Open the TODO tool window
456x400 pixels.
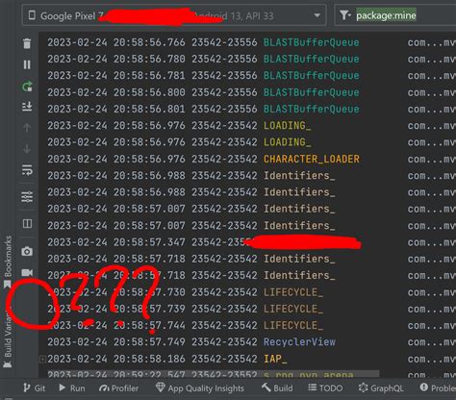point(325,388)
